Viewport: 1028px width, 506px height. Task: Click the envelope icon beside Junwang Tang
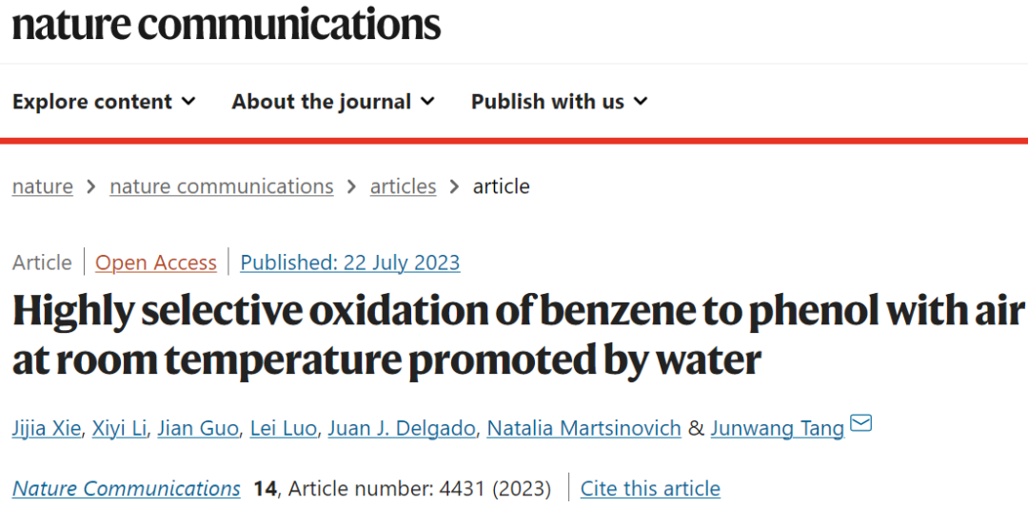[860, 424]
